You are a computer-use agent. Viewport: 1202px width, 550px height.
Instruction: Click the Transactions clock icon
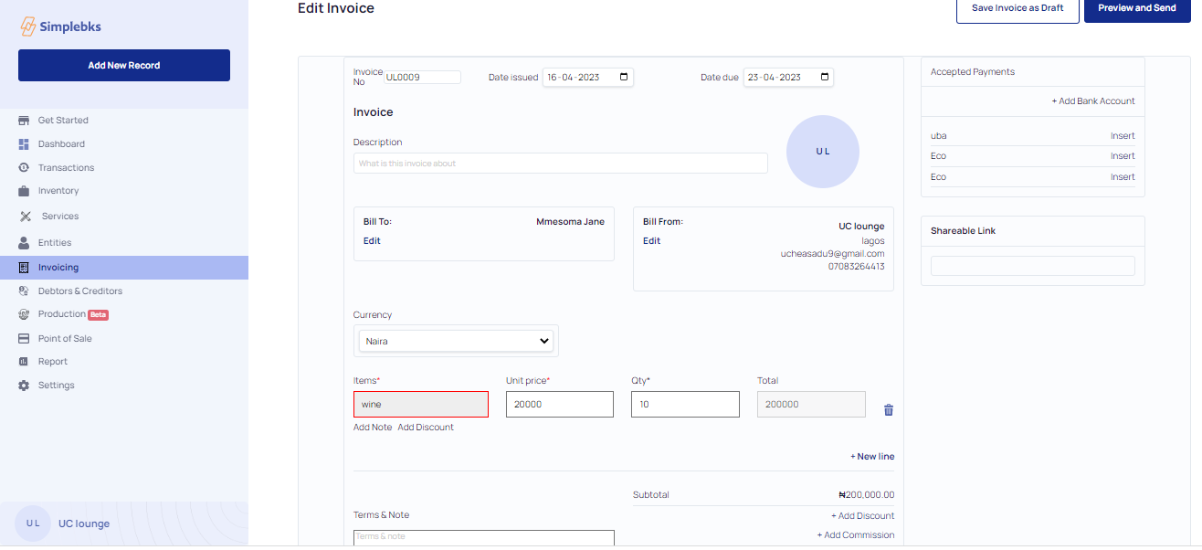tap(25, 168)
